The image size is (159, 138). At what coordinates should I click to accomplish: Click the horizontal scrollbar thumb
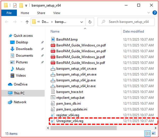coord(83,128)
